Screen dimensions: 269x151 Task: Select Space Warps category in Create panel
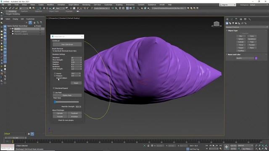[x=243, y=23]
